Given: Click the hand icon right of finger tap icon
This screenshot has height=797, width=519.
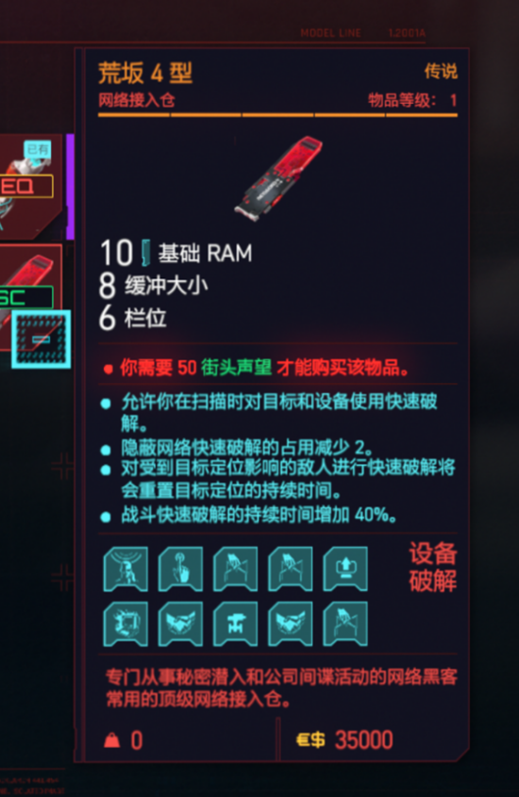Looking at the screenshot, I should pos(235,569).
